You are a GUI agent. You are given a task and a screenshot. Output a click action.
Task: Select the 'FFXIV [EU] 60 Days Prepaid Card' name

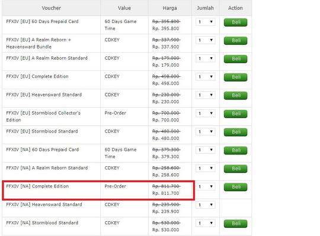[x=42, y=21]
